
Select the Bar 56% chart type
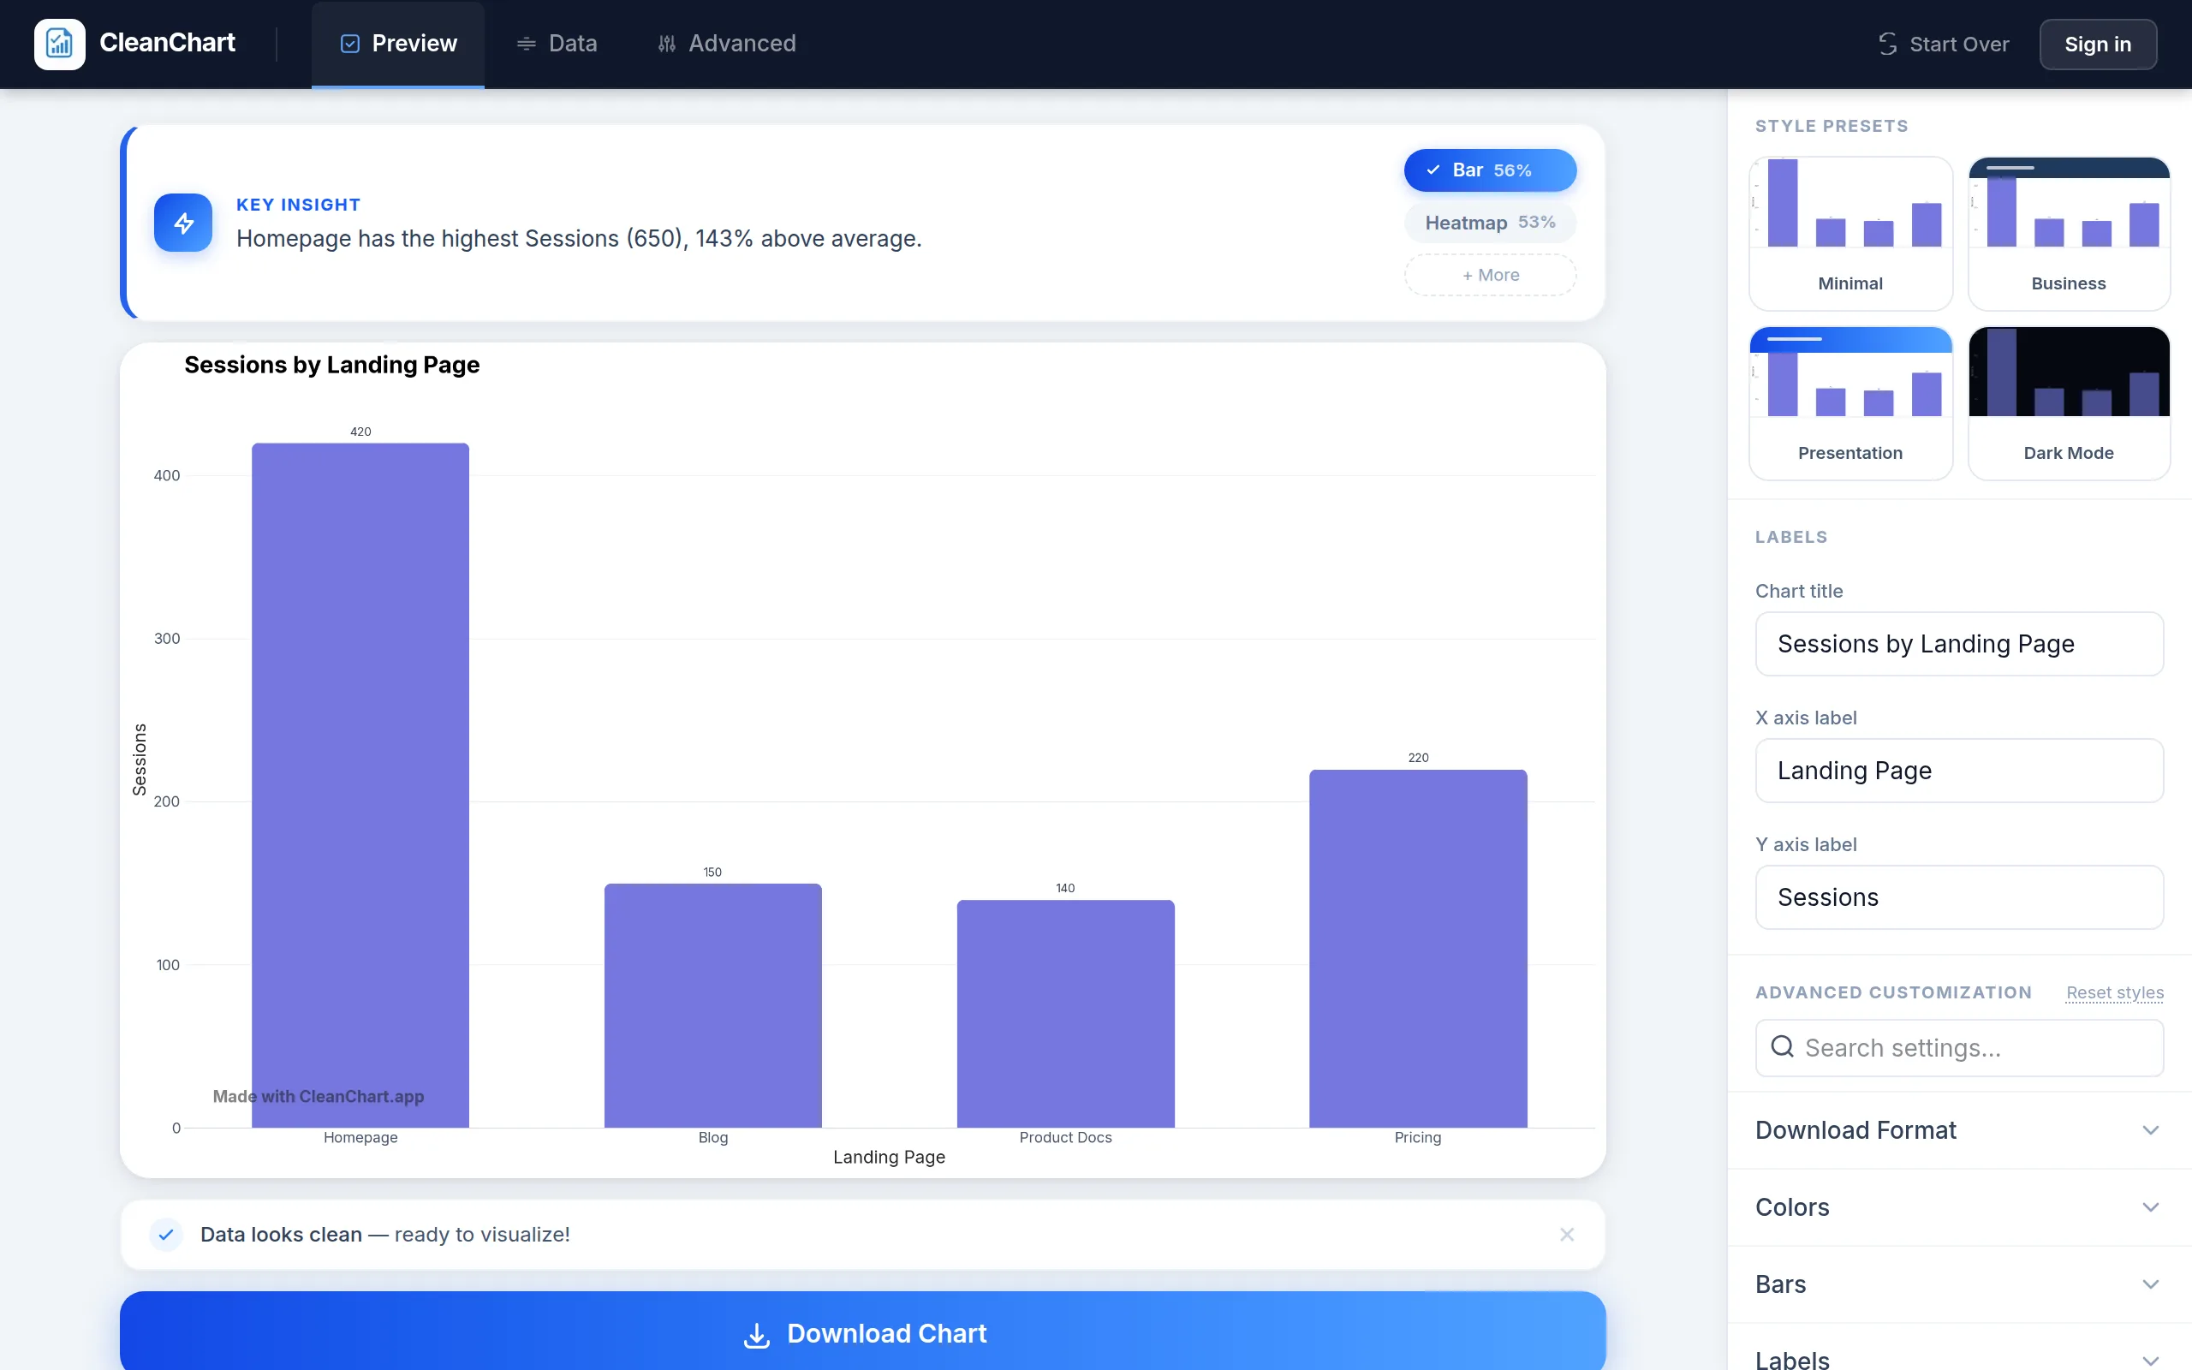(1490, 170)
